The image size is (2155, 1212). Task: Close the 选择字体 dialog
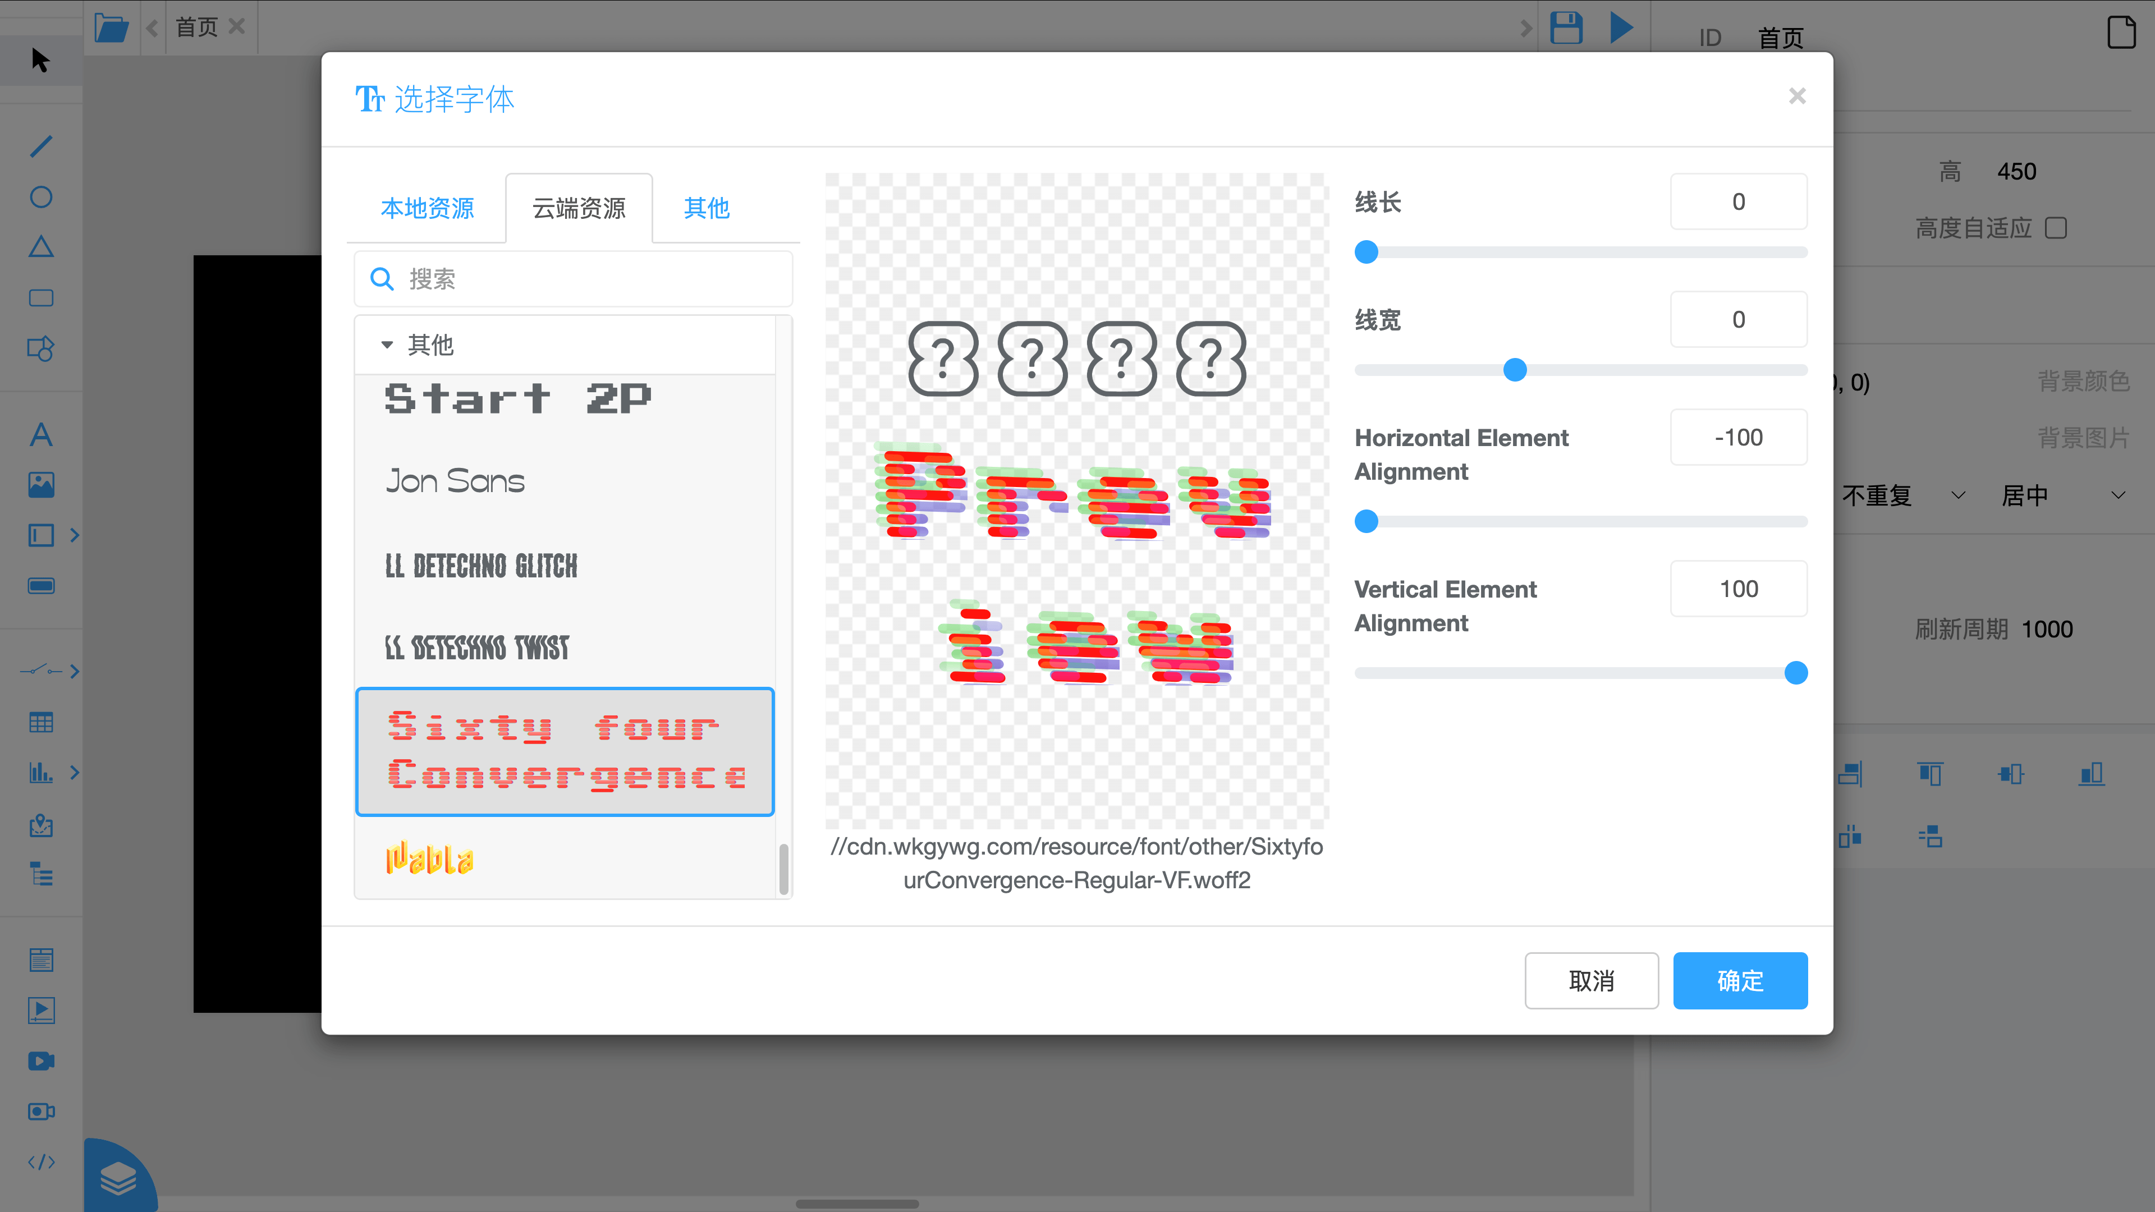tap(1797, 96)
